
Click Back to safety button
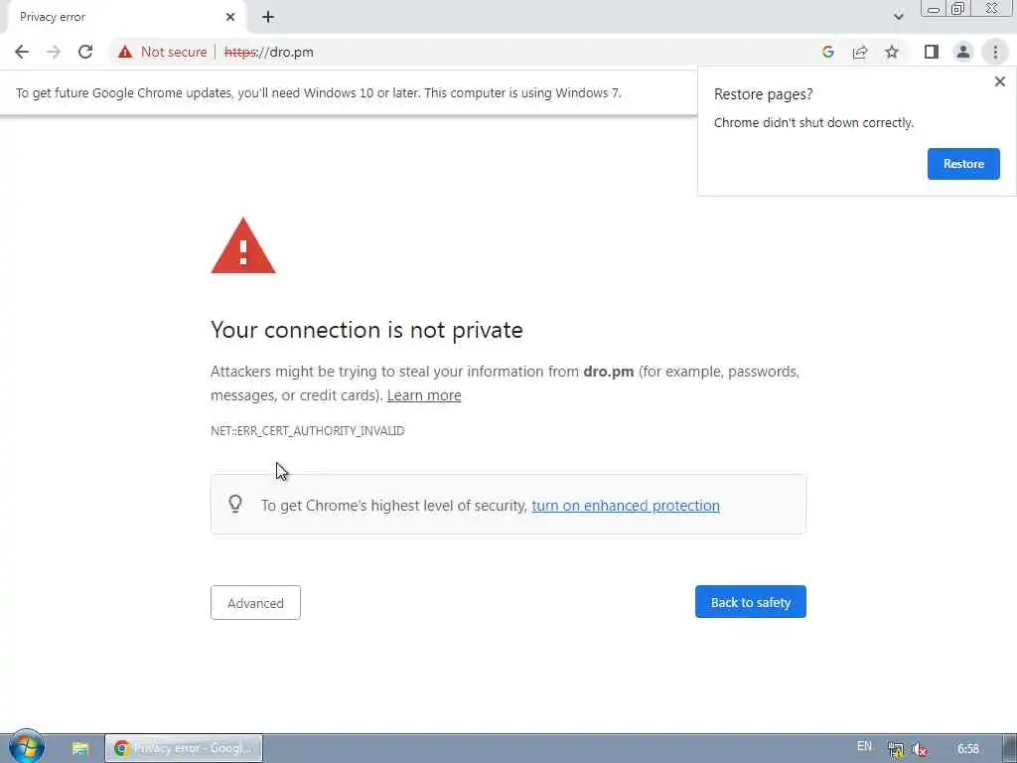(x=751, y=602)
